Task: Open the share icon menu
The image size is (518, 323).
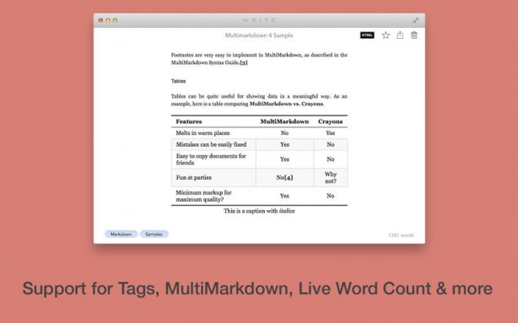Action: click(400, 35)
